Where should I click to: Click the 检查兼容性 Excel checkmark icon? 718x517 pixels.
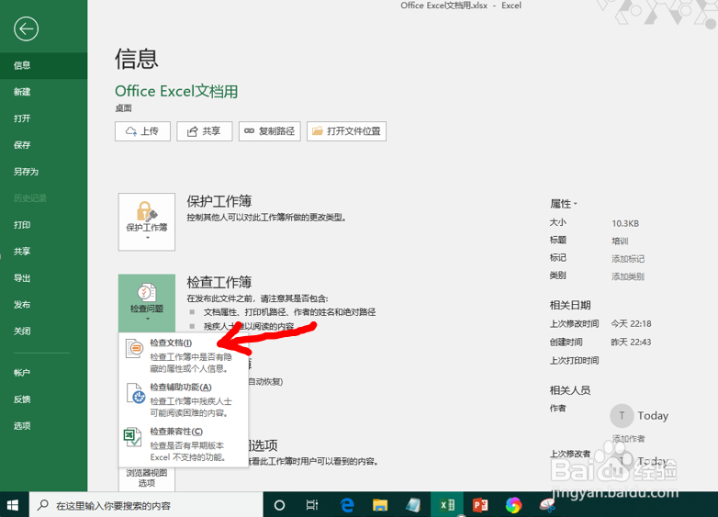point(132,437)
